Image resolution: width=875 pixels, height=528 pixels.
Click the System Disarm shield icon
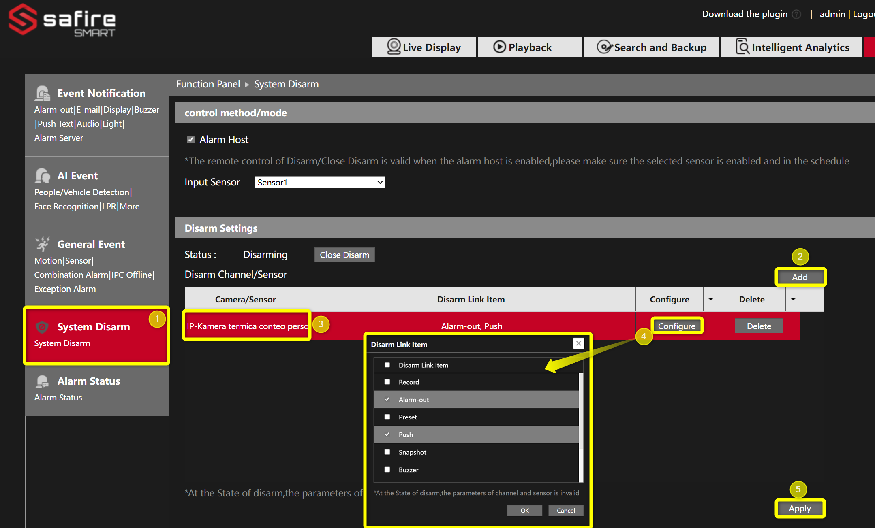[x=43, y=327]
